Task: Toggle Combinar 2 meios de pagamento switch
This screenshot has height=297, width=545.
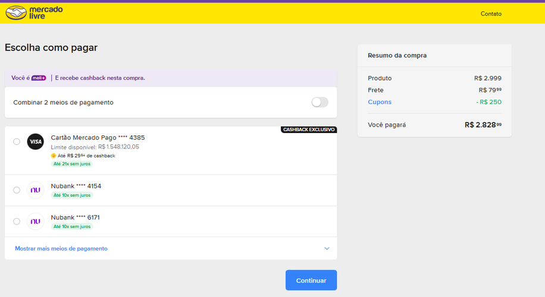Action: coord(320,102)
